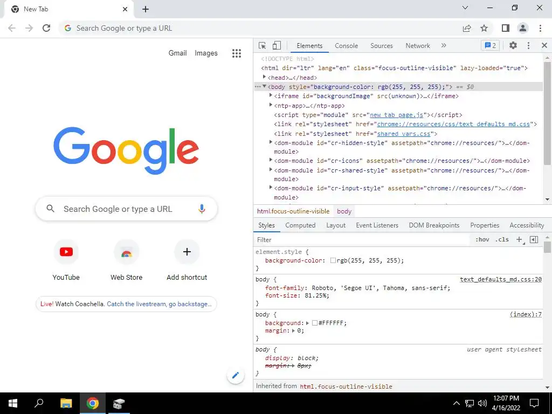
Task: Add a new style rule with the plus icon
Action: [x=520, y=240]
